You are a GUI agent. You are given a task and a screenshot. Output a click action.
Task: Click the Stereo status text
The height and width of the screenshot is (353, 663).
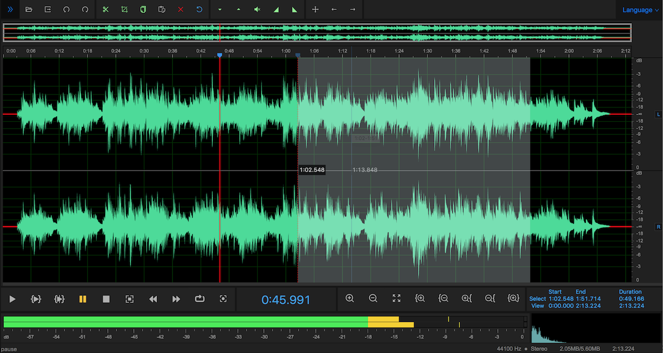pyautogui.click(x=539, y=349)
